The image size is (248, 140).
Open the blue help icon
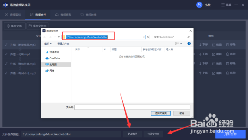click(x=189, y=44)
